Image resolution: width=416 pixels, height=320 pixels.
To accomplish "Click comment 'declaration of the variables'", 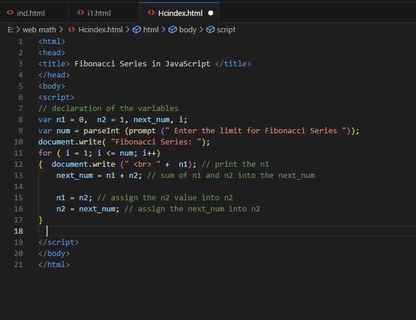I will (115, 108).
